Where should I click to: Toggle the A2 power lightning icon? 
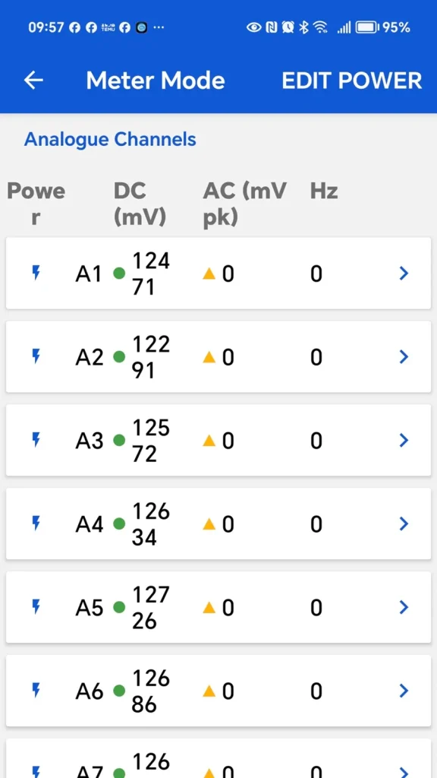click(36, 356)
